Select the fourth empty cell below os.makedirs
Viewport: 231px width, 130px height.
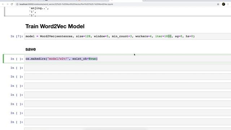point(127,95)
